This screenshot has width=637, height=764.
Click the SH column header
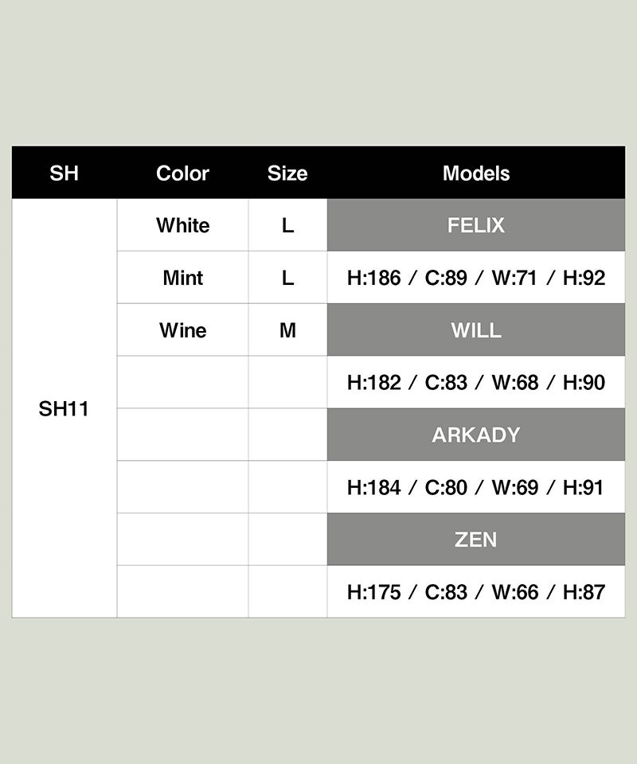[x=64, y=173]
